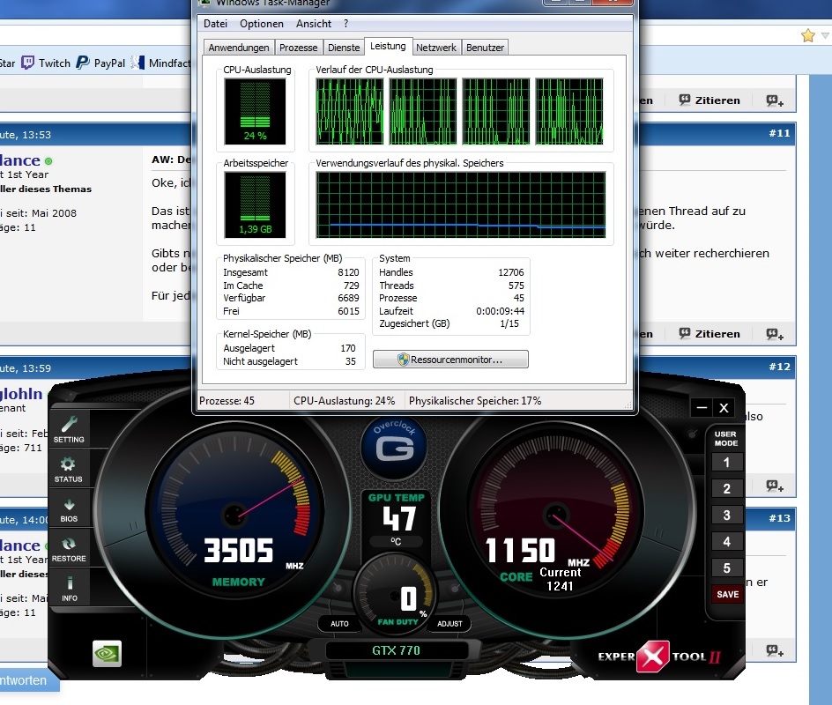Image resolution: width=832 pixels, height=705 pixels.
Task: Click Zitieren on post #11
Action: pyautogui.click(x=709, y=334)
